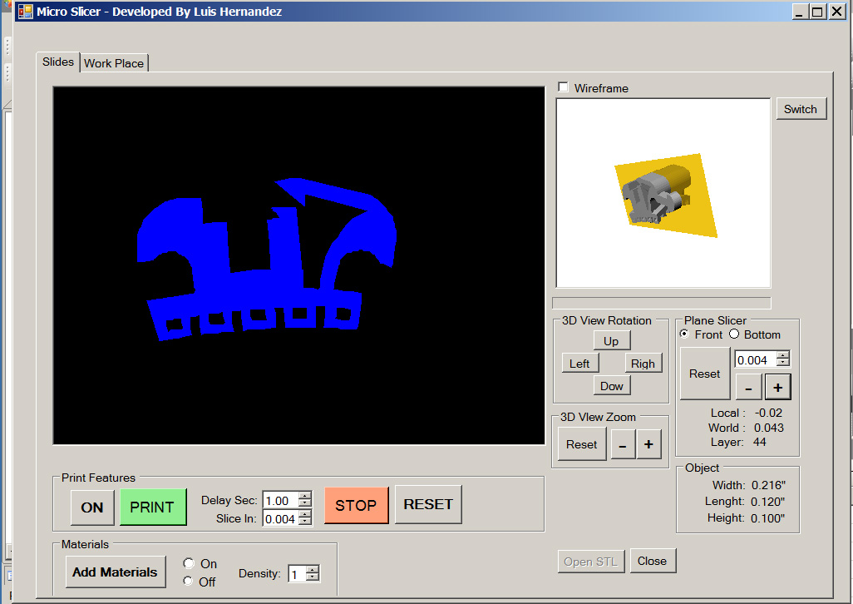Rotate 3D view Right
853x604 pixels.
click(x=643, y=364)
